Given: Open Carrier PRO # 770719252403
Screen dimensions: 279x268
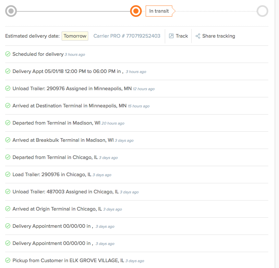Looking at the screenshot, I should [x=127, y=36].
